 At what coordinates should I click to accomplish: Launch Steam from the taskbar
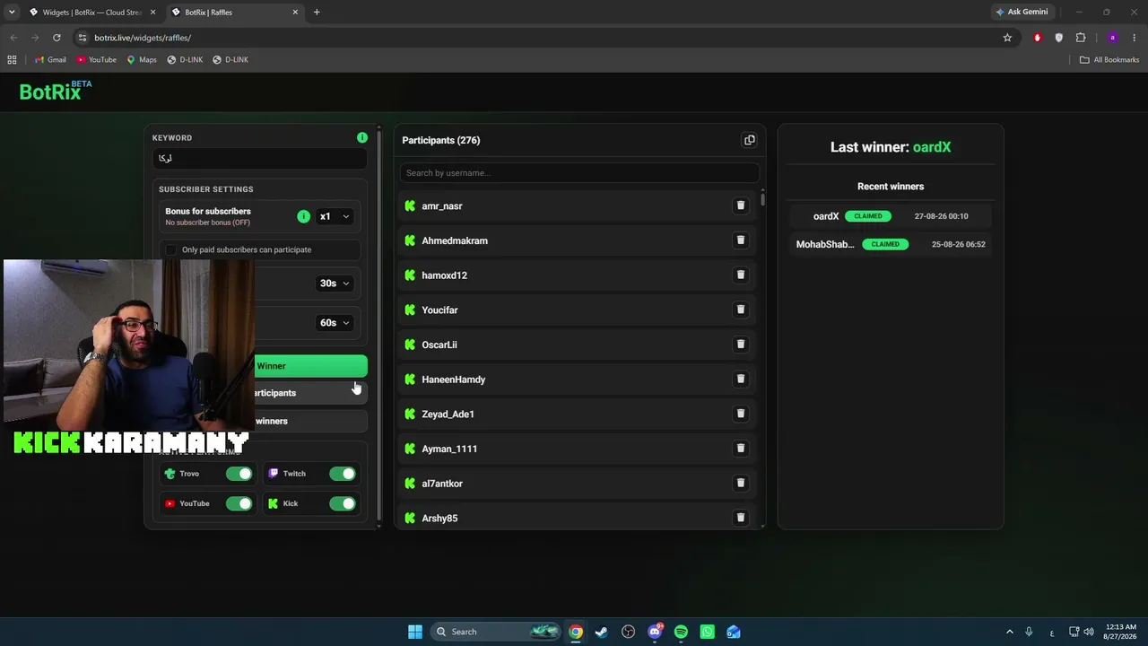pos(602,632)
